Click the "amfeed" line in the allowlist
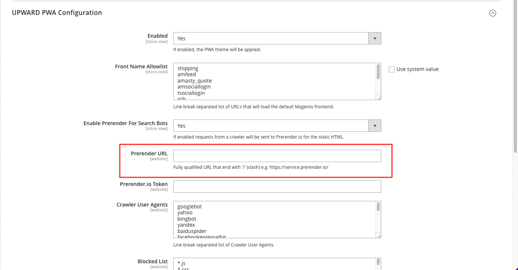This screenshot has width=518, height=270. pos(187,74)
